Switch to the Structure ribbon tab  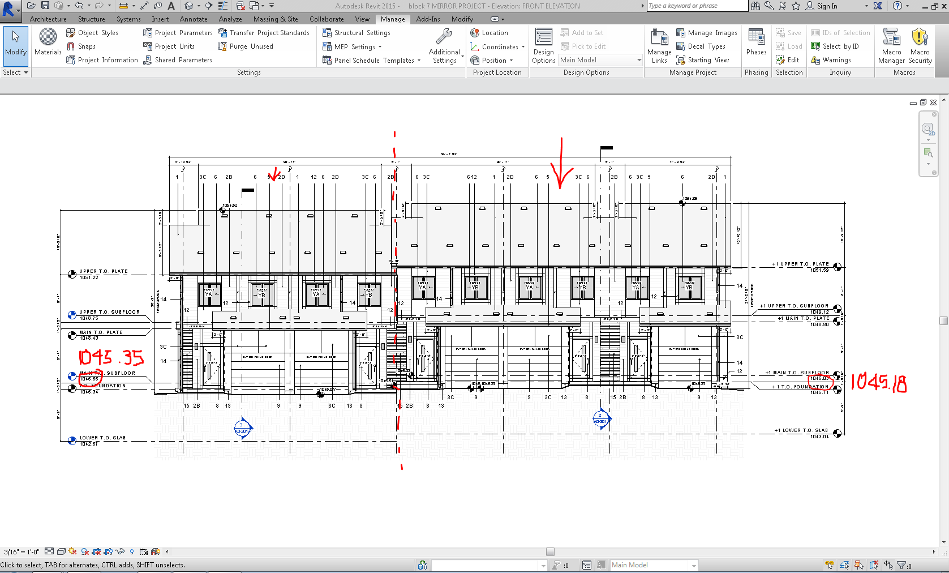pos(92,19)
